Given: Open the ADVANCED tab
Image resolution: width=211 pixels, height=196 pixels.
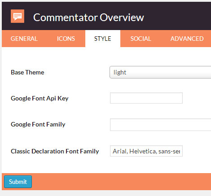Looking at the screenshot, I should click(187, 39).
